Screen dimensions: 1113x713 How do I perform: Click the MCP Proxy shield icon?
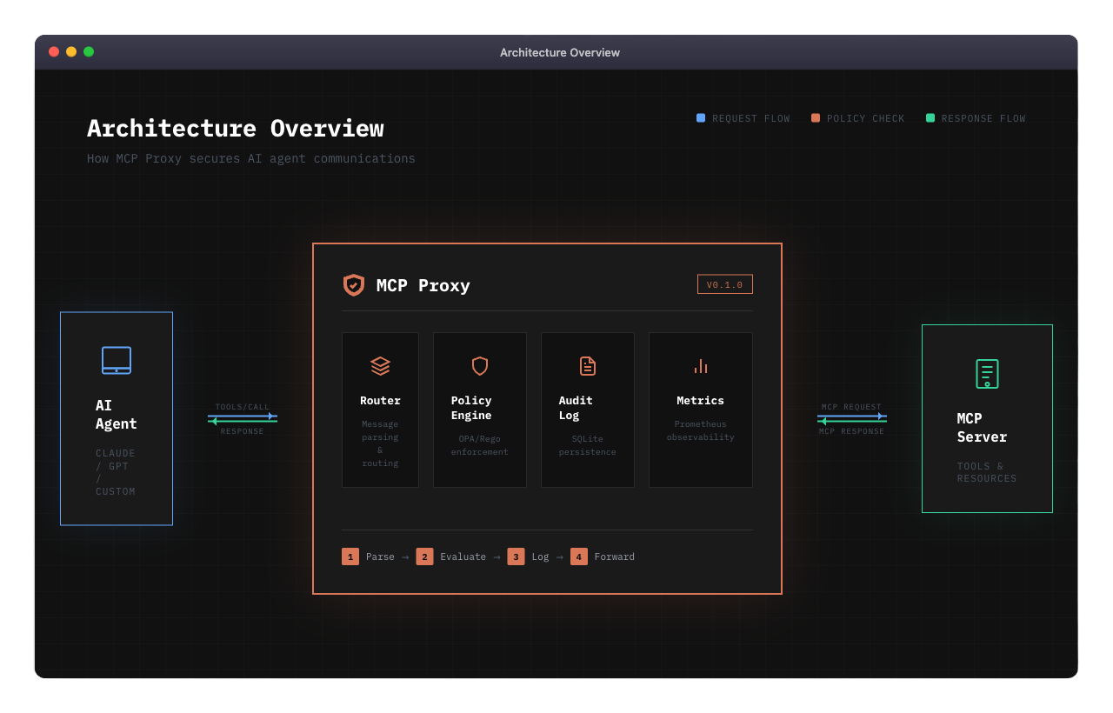click(354, 285)
